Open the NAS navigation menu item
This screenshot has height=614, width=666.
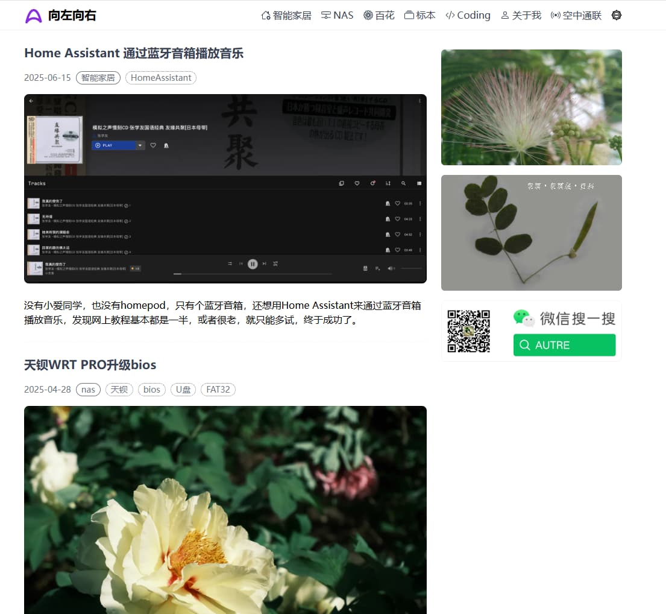(337, 15)
